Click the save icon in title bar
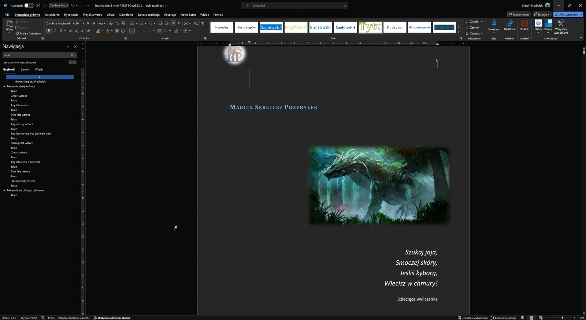The width and height of the screenshot is (586, 320). [x=38, y=5]
